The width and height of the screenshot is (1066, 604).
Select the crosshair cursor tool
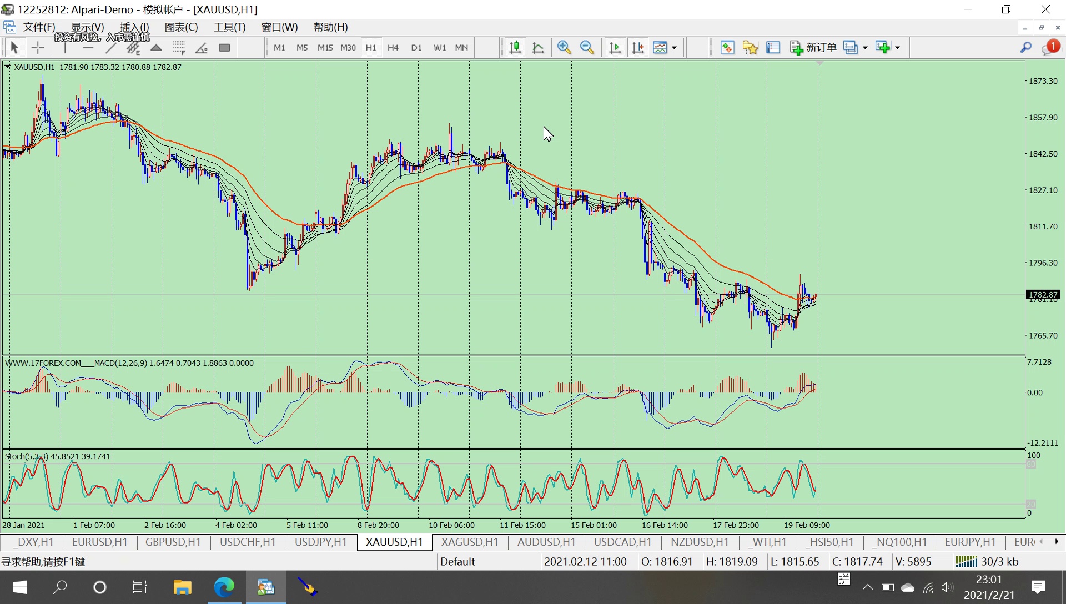coord(38,48)
